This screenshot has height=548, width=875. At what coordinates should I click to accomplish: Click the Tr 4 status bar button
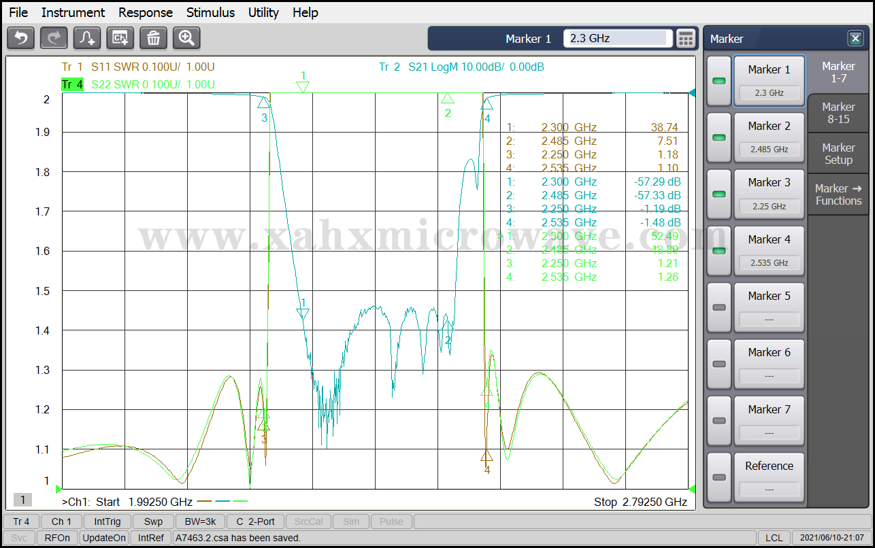coord(21,521)
